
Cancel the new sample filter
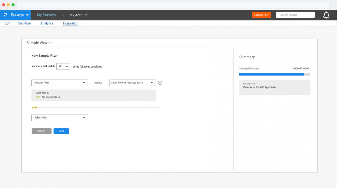pyautogui.click(x=41, y=131)
